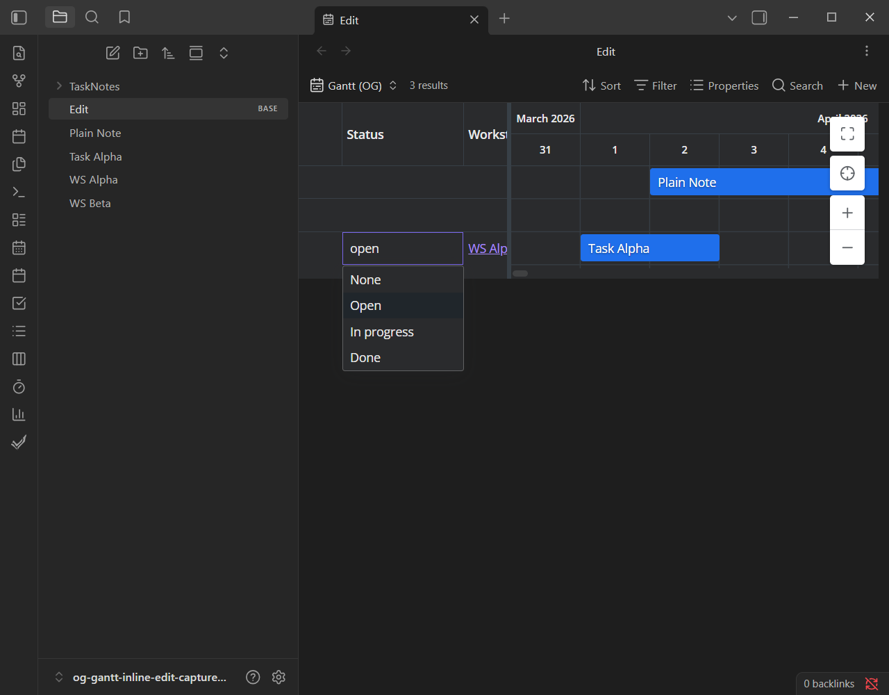Click the four-squares canvas ribbon icon

coord(19,108)
